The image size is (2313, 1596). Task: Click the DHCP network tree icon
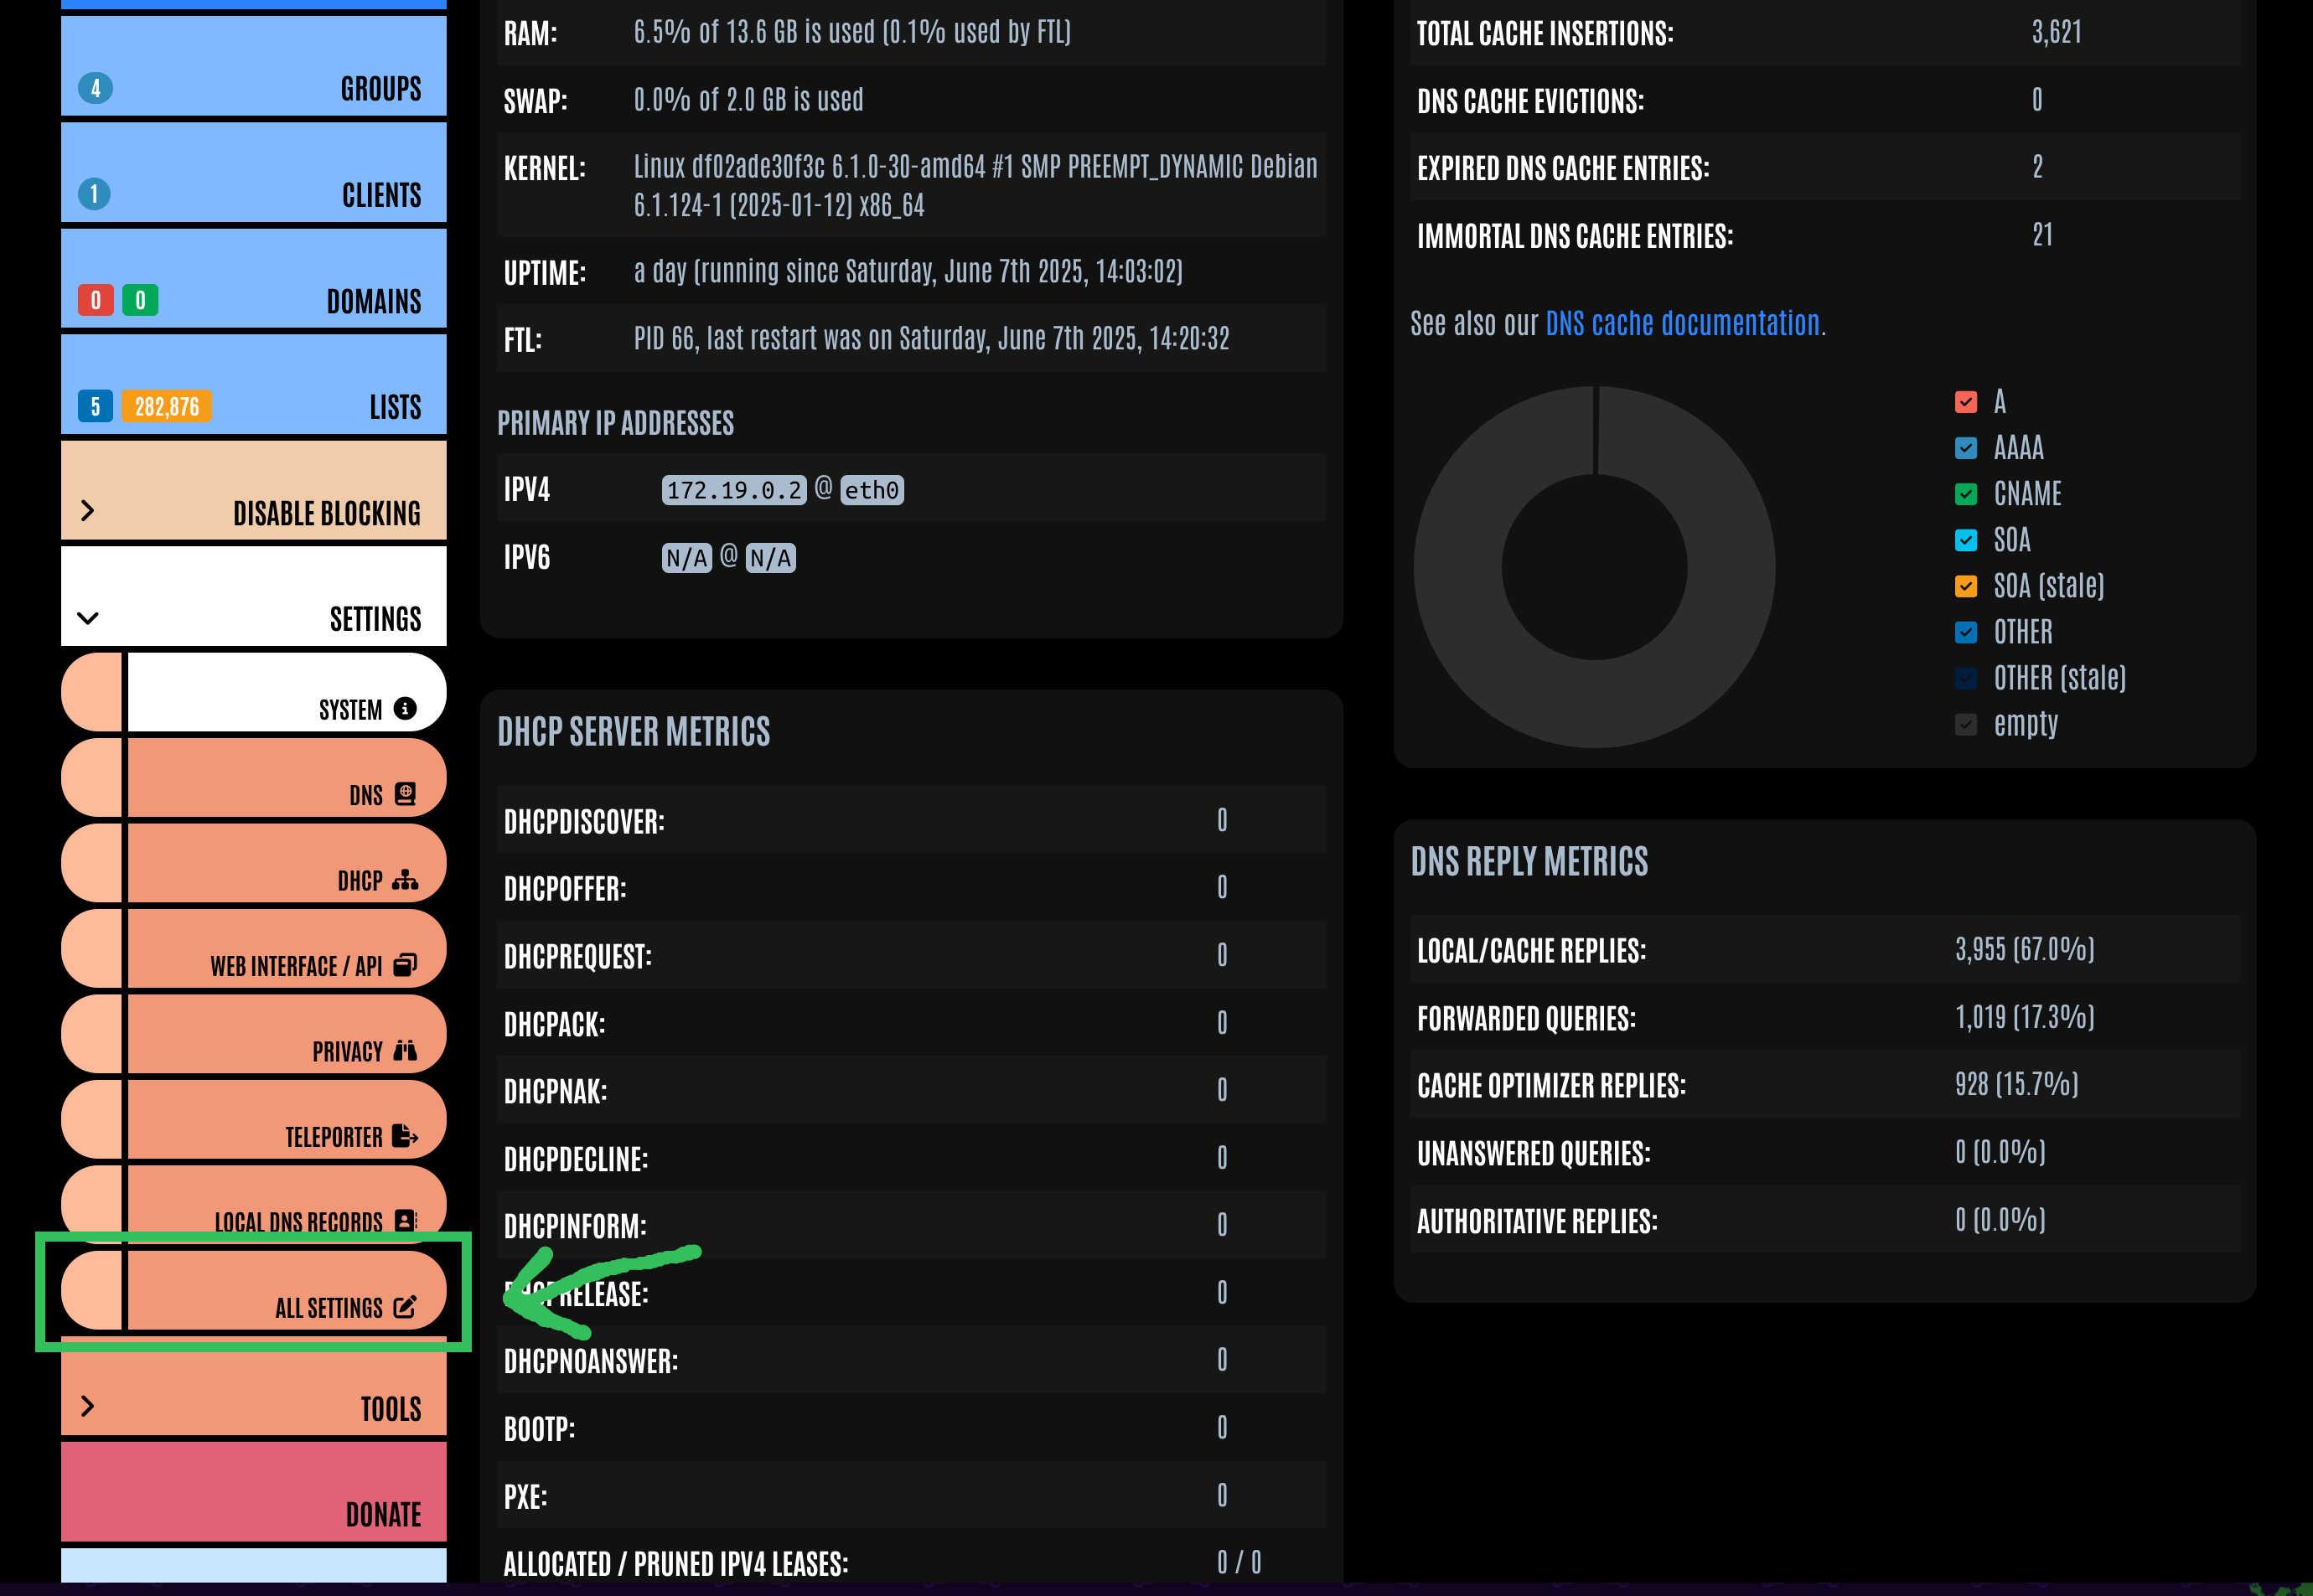(405, 880)
